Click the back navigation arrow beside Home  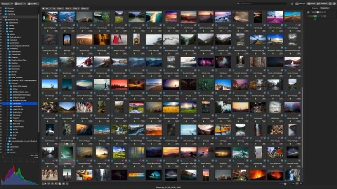[47, 8]
